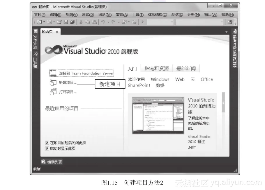Screen dimensions: 265x190
Task: Click the Start Debugging play icon
Action: pos(142,22)
